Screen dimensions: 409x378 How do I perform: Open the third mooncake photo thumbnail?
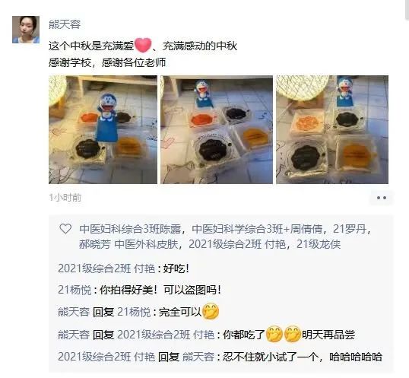coord(332,129)
